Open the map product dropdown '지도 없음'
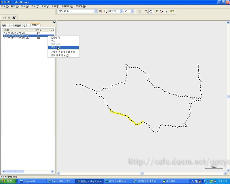230x184 pixels. [96, 11]
